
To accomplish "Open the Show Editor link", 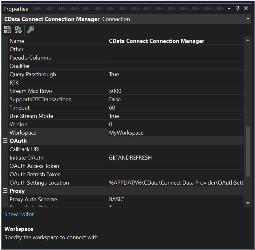I will (x=19, y=214).
